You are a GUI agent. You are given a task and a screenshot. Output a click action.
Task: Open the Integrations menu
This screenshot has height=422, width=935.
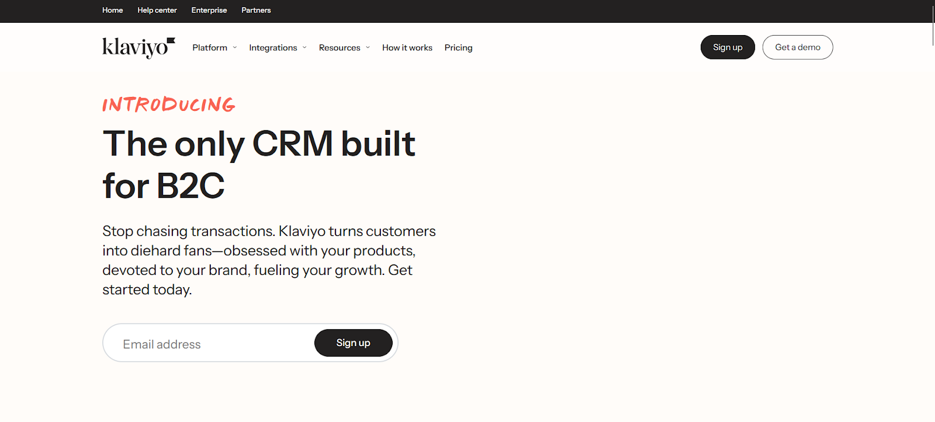[x=273, y=48]
